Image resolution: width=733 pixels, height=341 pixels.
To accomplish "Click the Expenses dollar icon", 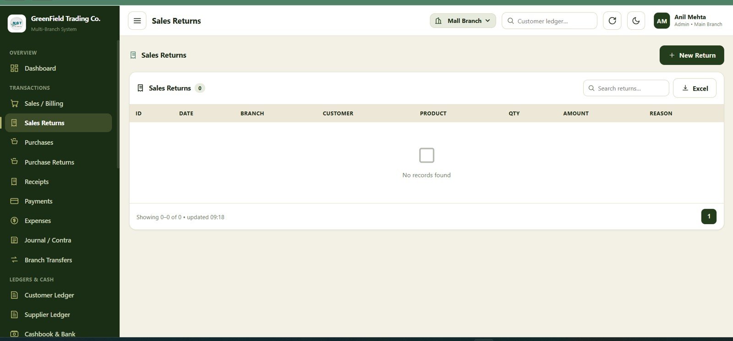I will click(14, 220).
